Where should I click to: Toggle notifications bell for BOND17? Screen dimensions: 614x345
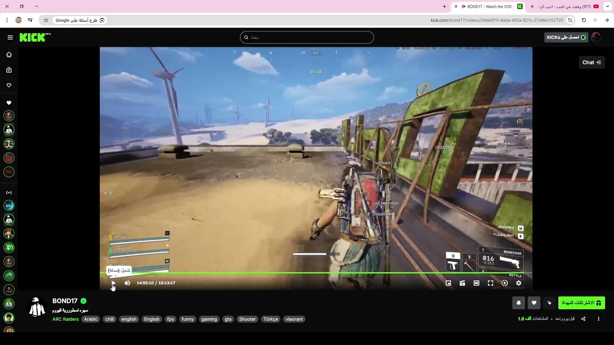tap(519, 303)
